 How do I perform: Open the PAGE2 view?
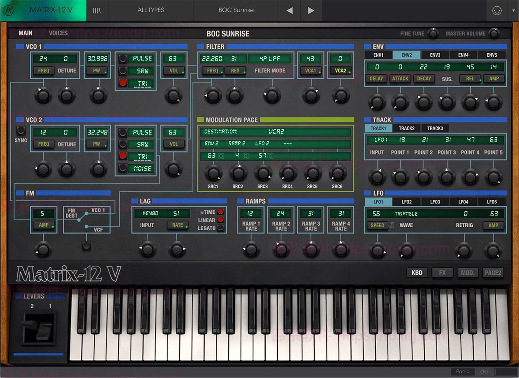[493, 273]
